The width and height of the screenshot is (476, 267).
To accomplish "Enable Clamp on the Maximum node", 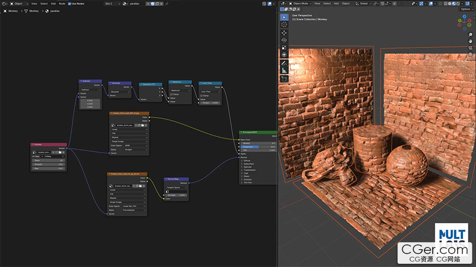I will 171,94.
